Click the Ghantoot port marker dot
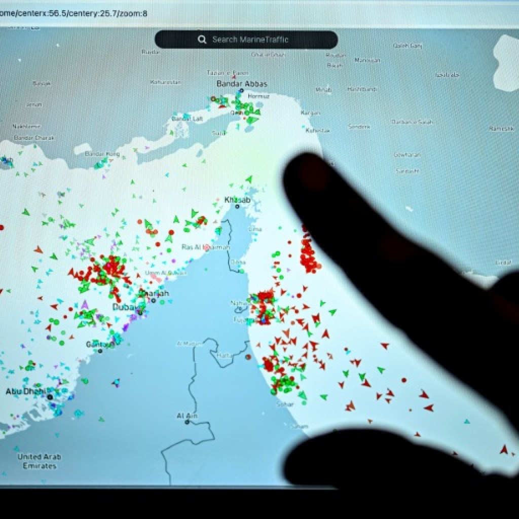Image resolution: width=519 pixels, height=519 pixels. click(x=100, y=350)
